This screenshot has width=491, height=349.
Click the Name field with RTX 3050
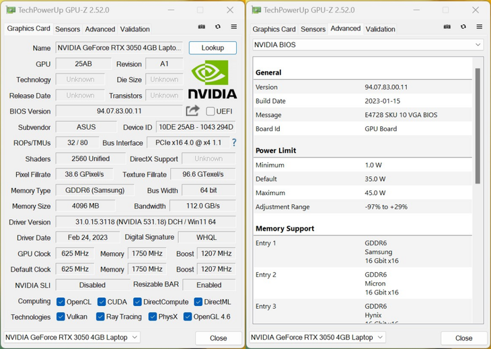click(x=119, y=48)
